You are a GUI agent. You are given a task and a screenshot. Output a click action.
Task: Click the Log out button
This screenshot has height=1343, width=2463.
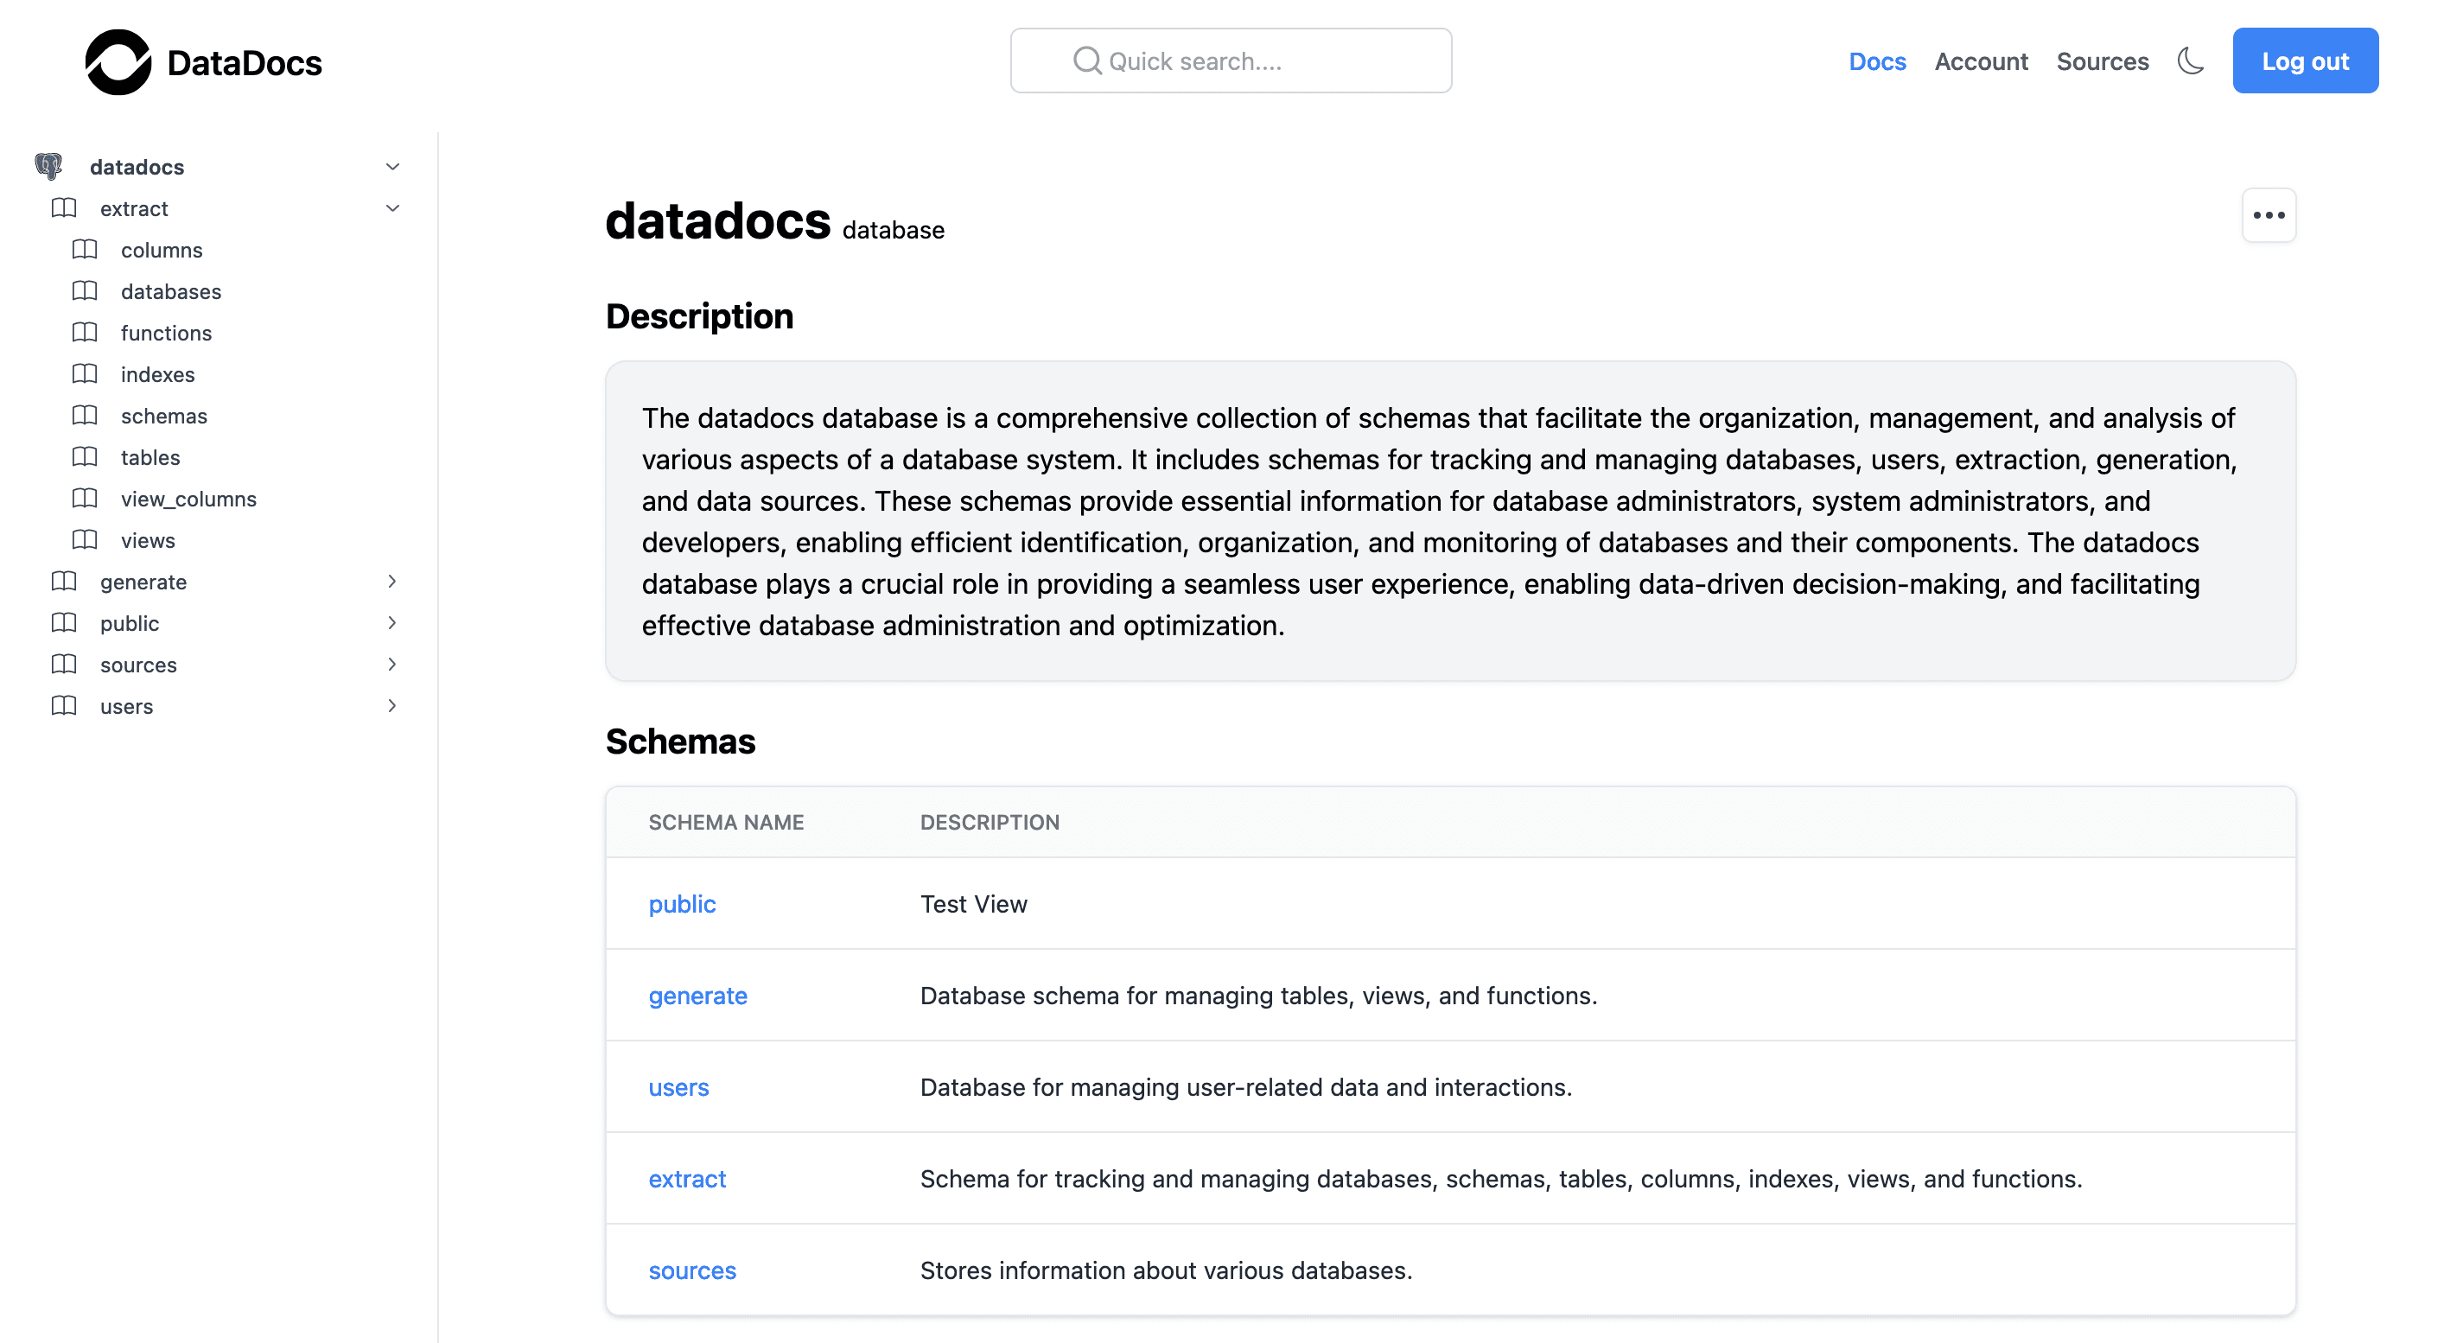click(2306, 61)
